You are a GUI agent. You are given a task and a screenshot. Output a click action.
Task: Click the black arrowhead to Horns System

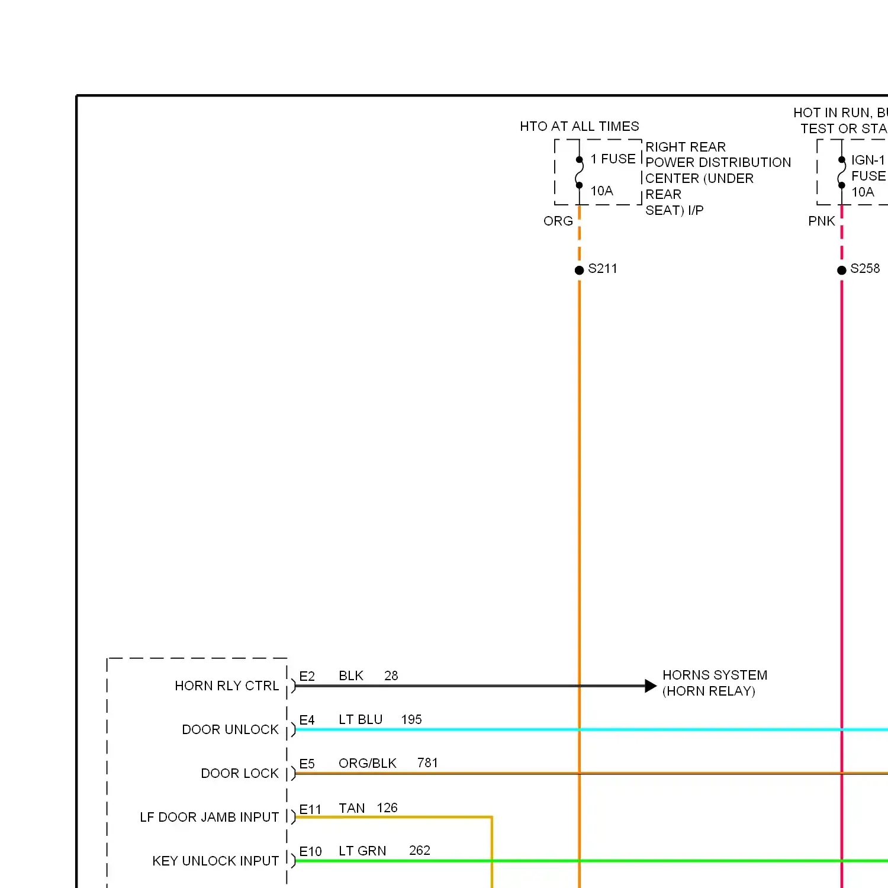tap(651, 686)
